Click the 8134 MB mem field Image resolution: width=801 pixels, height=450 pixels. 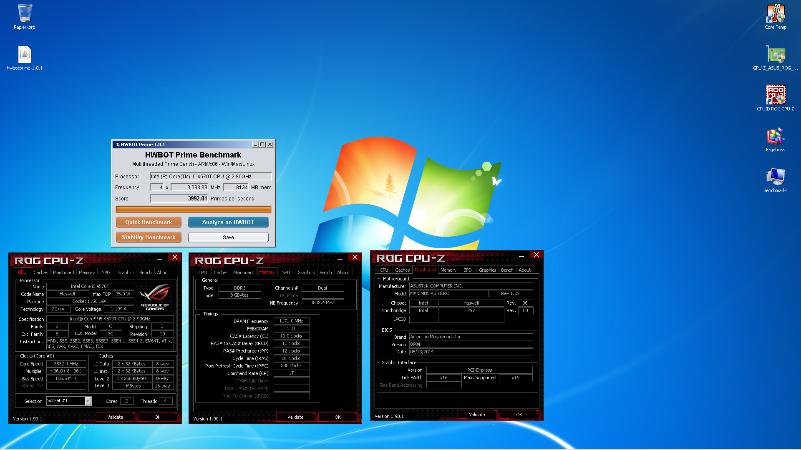[236, 187]
